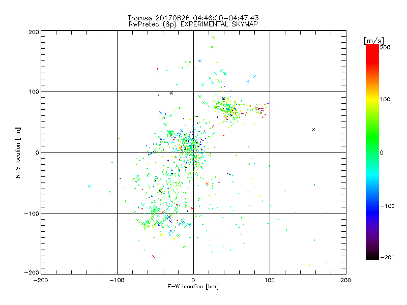This screenshot has width=407, height=305.
Task: Click the lone cyan X marker at the far left
Action: (x=90, y=186)
